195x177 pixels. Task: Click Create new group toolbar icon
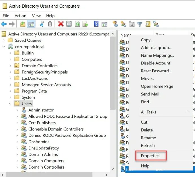click(123, 24)
